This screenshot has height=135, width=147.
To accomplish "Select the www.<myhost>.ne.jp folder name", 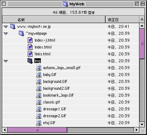I will (34, 26).
